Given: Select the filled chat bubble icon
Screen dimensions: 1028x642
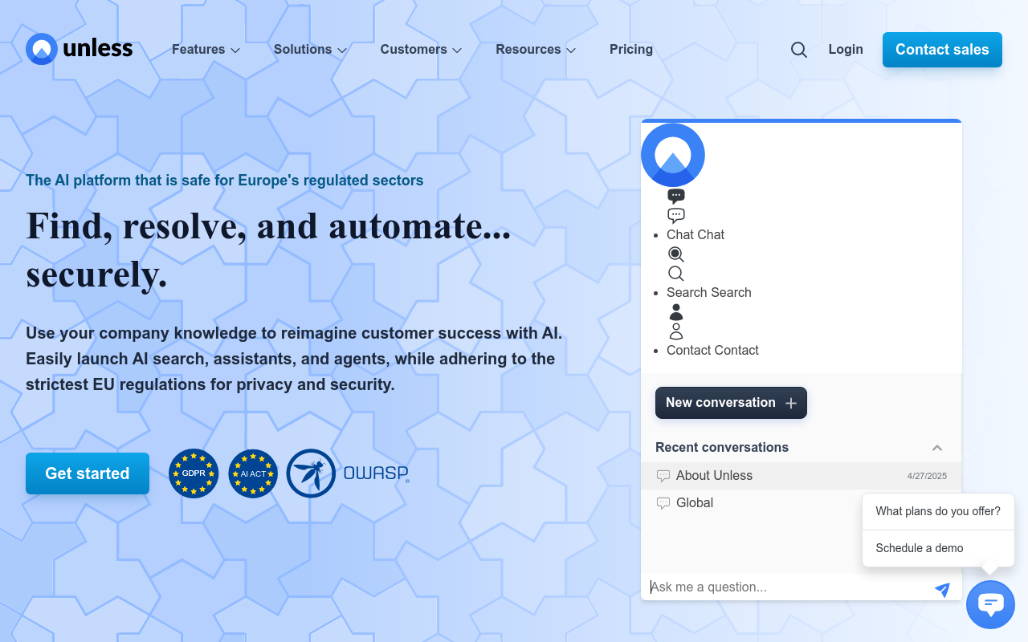Looking at the screenshot, I should [x=676, y=196].
